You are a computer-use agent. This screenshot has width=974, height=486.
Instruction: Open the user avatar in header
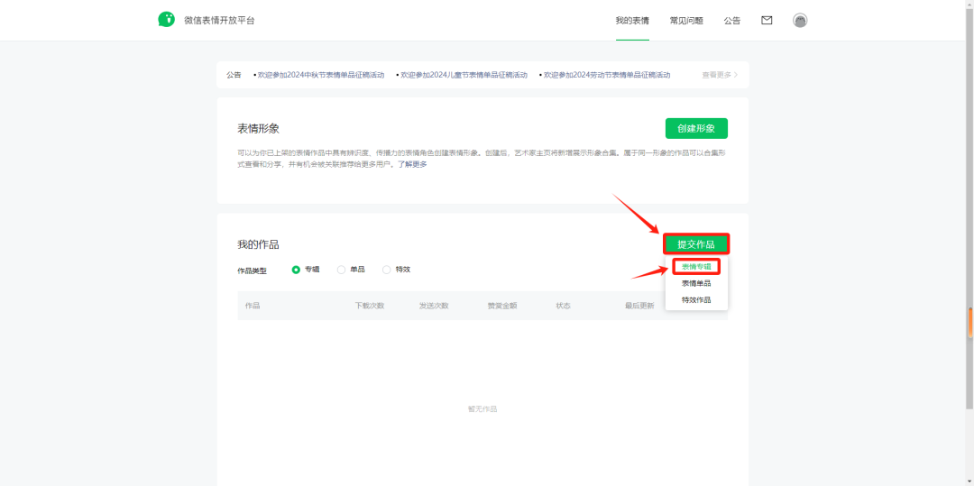coord(800,21)
